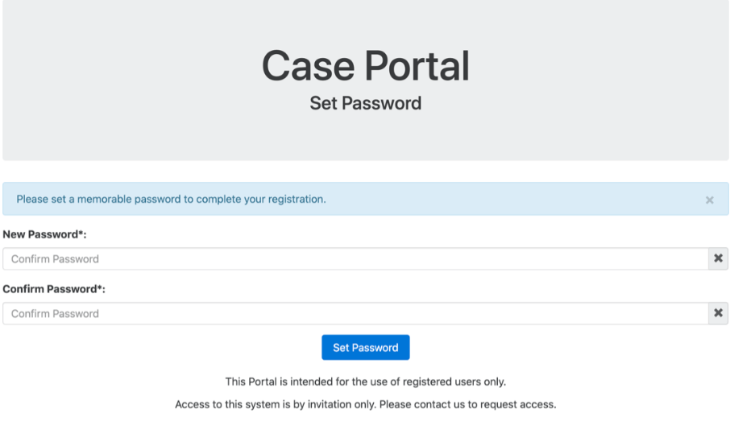Click the required asterisk after Confirm Password label
The height and width of the screenshot is (446, 730).
pos(100,287)
